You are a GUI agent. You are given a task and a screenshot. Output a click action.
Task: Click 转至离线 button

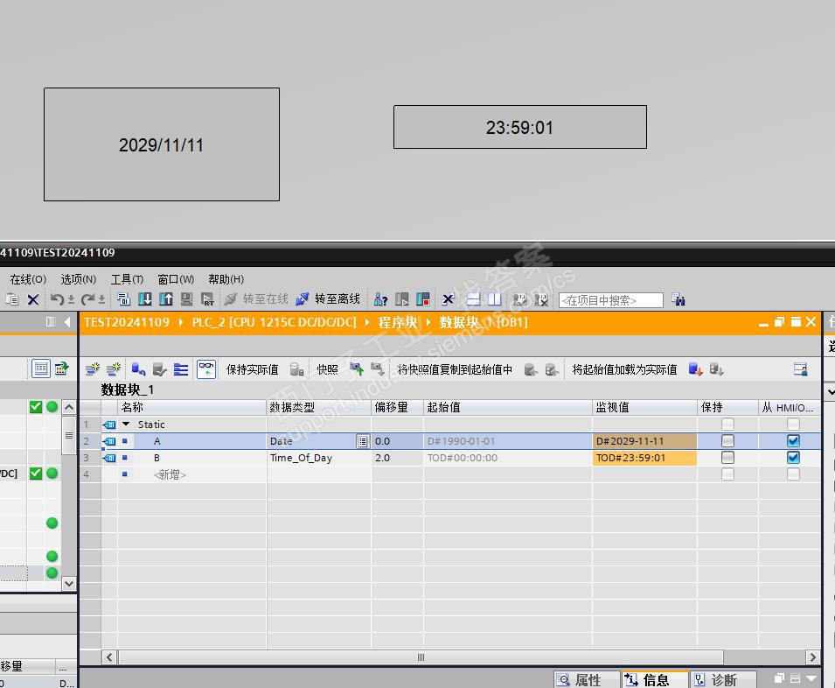click(329, 299)
